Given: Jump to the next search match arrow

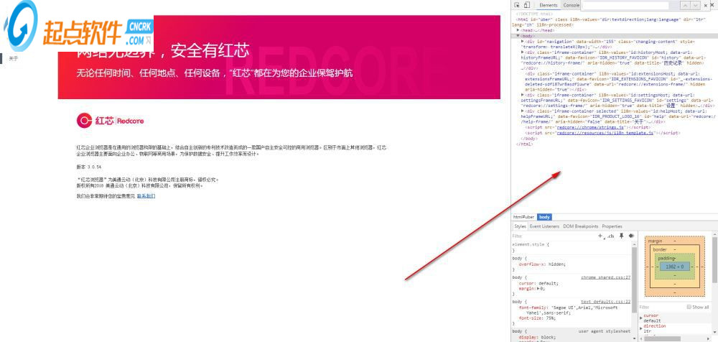Looking at the screenshot, I should coord(696,6).
